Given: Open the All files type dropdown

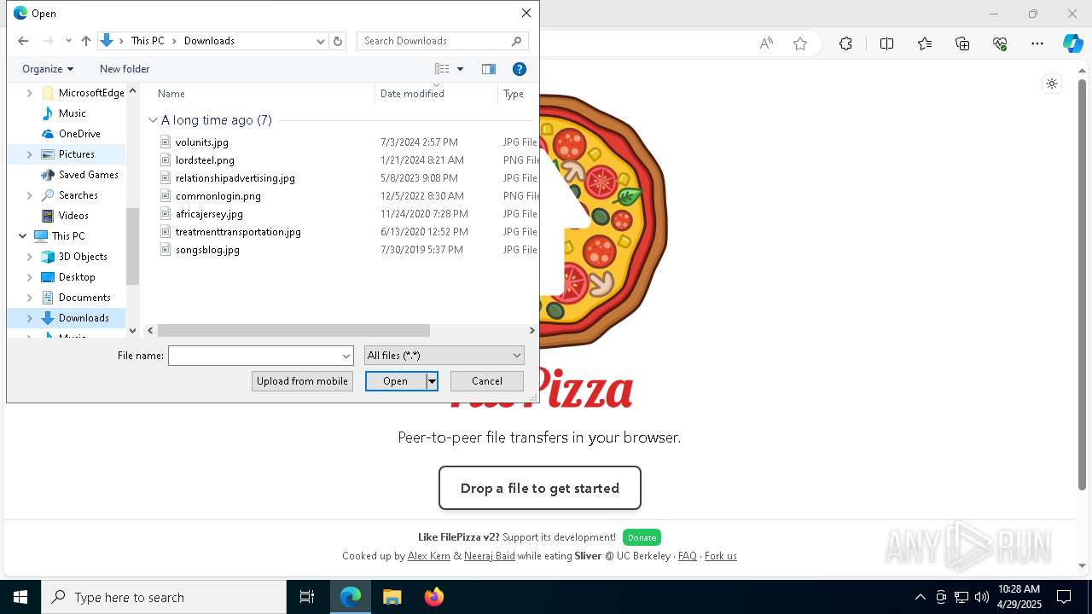Looking at the screenshot, I should tap(444, 356).
